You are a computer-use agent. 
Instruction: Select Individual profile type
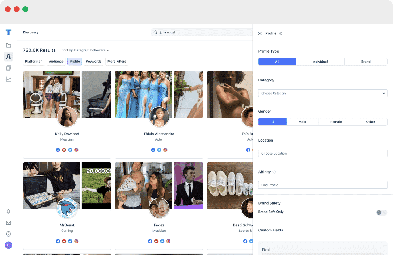(320, 62)
